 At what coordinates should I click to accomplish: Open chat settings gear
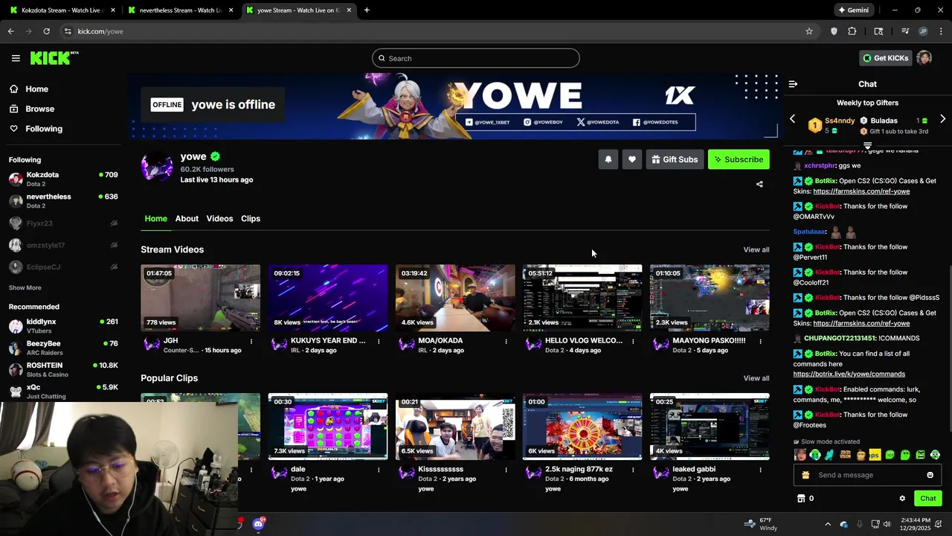[902, 499]
